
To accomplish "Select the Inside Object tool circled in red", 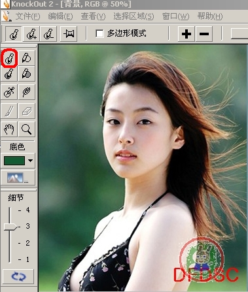I will click(x=9, y=58).
